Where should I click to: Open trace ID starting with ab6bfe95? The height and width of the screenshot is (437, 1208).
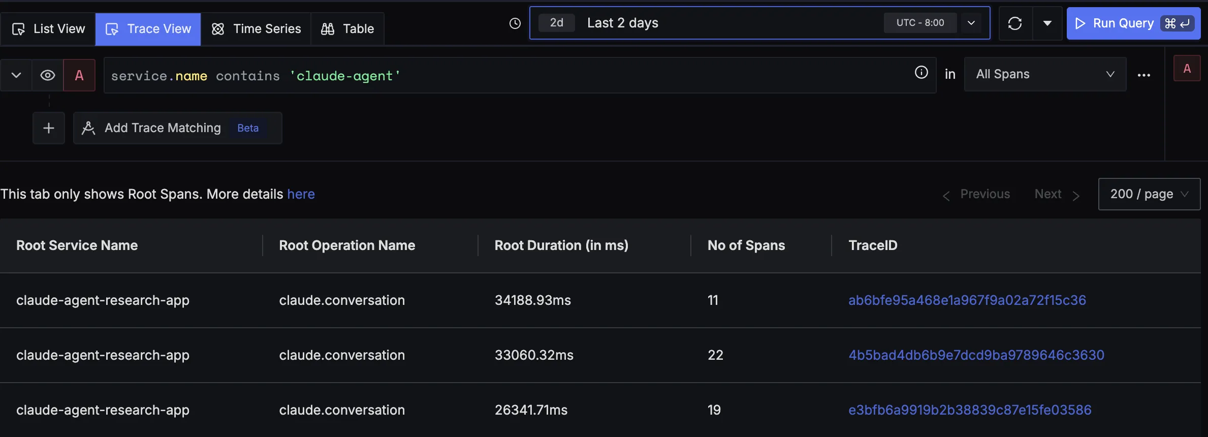pyautogui.click(x=967, y=300)
